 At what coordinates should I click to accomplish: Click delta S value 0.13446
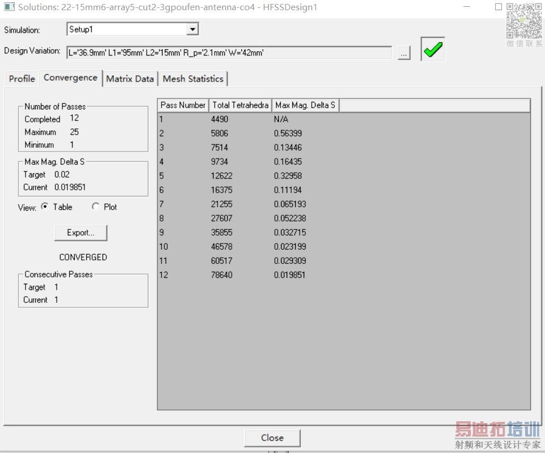click(x=288, y=148)
